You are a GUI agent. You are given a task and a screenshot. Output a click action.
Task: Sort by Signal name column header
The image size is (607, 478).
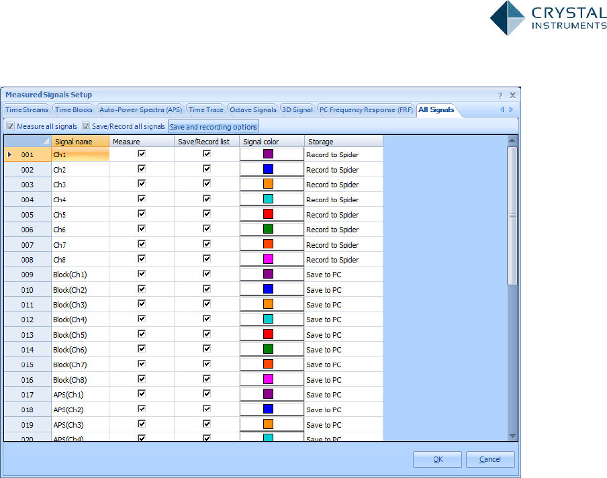tap(80, 142)
